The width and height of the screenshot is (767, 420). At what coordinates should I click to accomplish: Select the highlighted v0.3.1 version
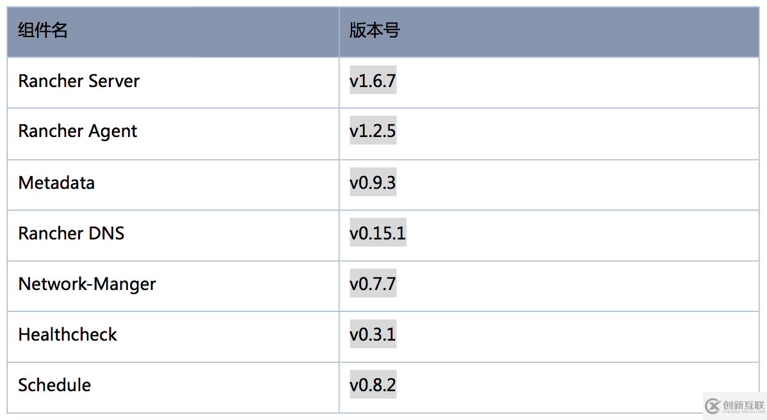click(x=373, y=334)
